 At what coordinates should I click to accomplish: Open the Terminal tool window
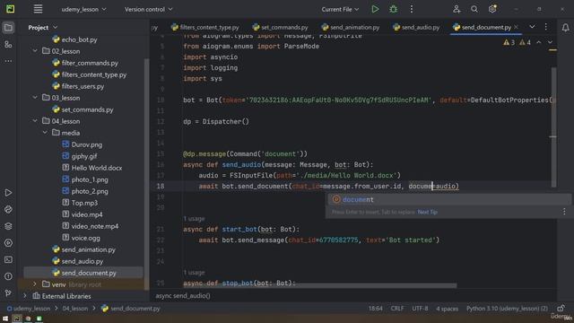tap(8, 259)
